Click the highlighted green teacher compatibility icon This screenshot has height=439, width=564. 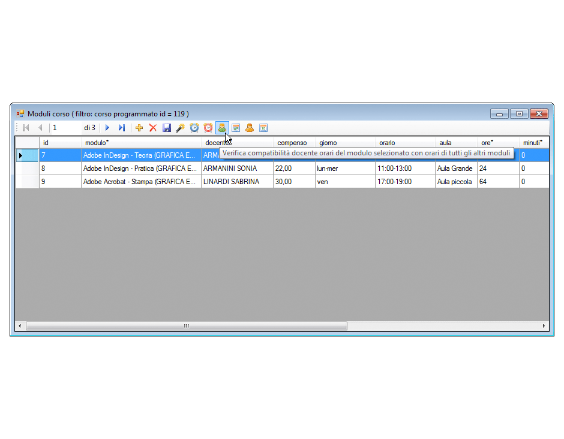click(222, 128)
